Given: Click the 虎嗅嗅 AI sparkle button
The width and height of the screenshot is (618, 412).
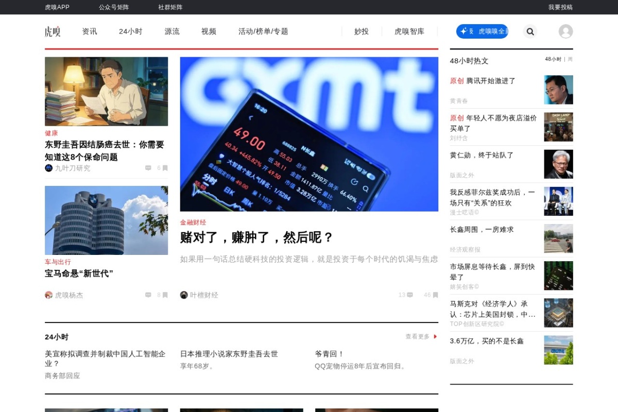Looking at the screenshot, I should pos(482,31).
